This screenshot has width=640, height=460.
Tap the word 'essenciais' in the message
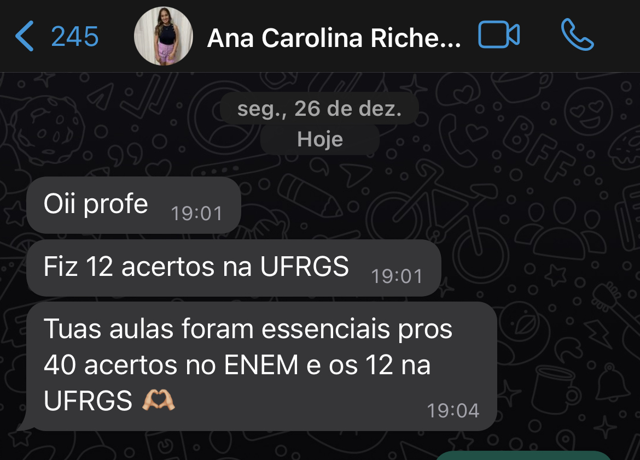(x=325, y=329)
